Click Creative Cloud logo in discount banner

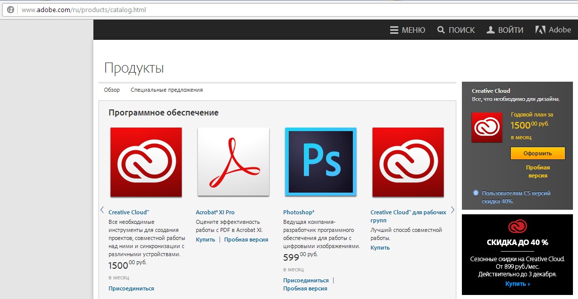(517, 226)
